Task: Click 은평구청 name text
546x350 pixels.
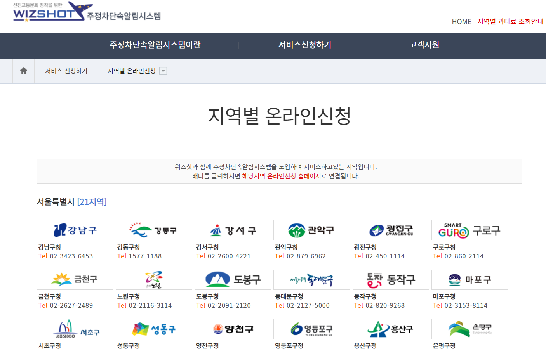Action: [444, 346]
